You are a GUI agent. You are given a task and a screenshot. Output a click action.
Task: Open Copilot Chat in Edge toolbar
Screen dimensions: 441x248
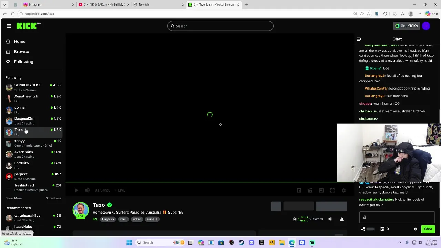click(432, 14)
